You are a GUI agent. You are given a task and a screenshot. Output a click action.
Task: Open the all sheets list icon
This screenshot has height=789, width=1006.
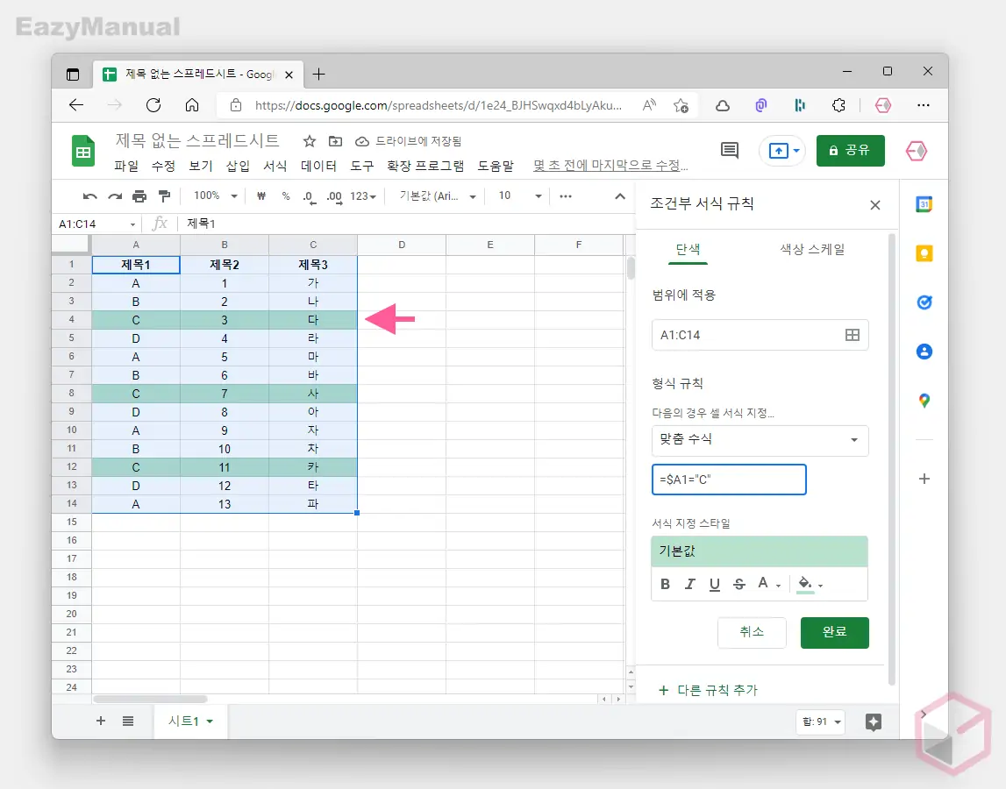click(x=128, y=721)
